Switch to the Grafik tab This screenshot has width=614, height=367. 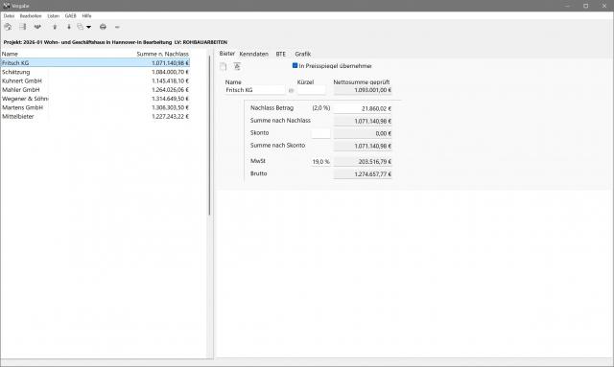[x=303, y=54]
